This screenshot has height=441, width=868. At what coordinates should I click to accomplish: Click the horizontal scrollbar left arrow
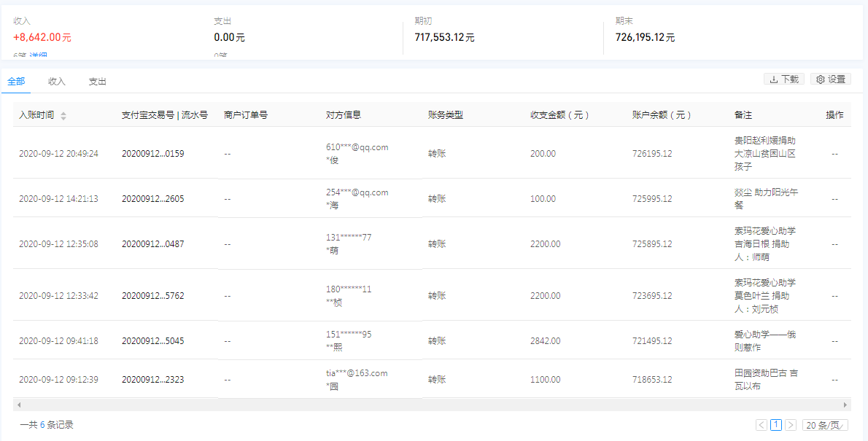(18, 405)
